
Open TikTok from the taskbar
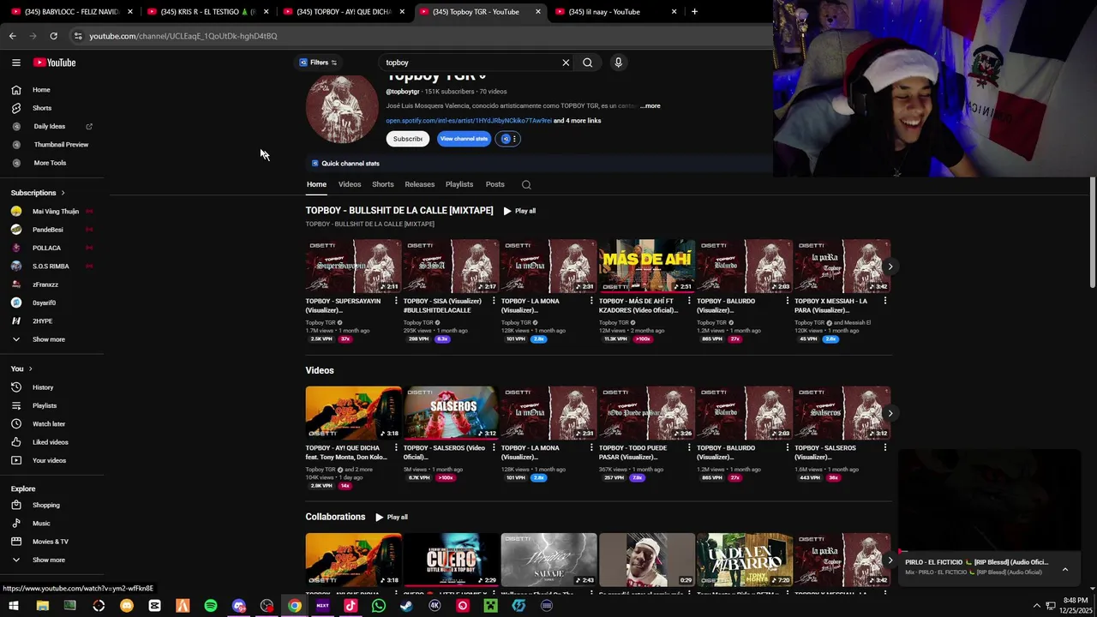[351, 606]
